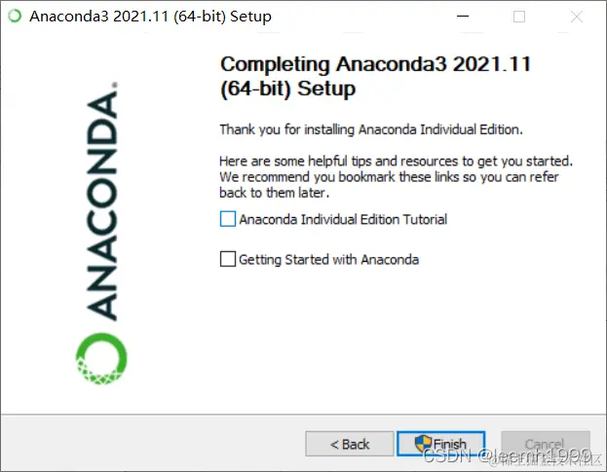Click the 'helpful tips and resources' paragraph
The height and width of the screenshot is (472, 607).
(x=396, y=177)
